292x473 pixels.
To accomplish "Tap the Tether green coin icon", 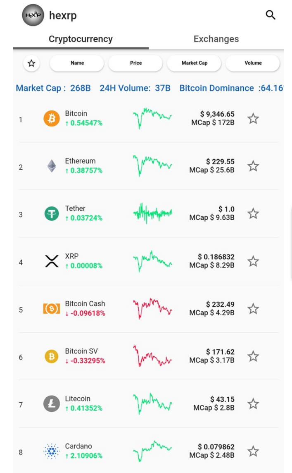I will point(52,214).
